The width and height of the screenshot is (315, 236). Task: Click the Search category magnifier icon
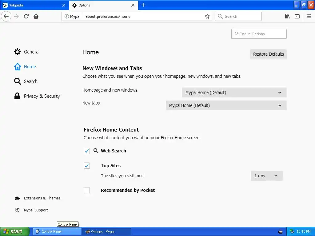click(18, 81)
